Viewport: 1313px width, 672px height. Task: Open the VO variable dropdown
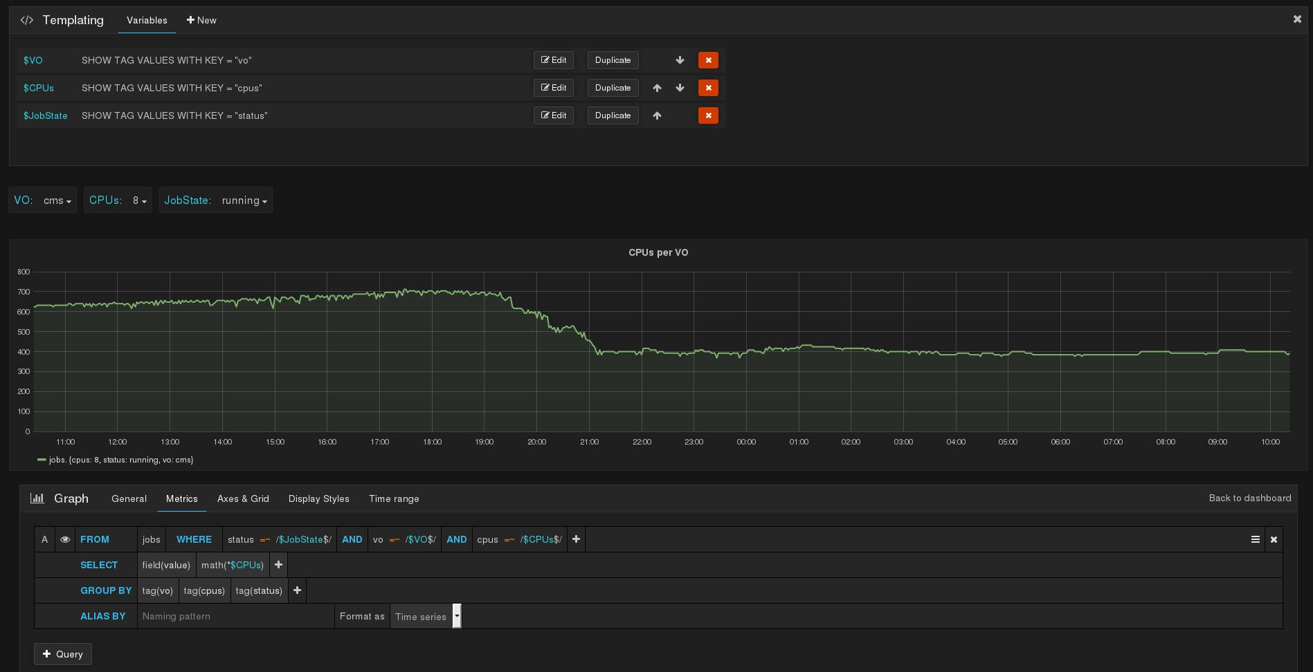pos(57,200)
